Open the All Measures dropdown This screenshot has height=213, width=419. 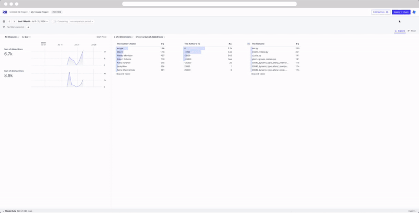tap(12, 37)
